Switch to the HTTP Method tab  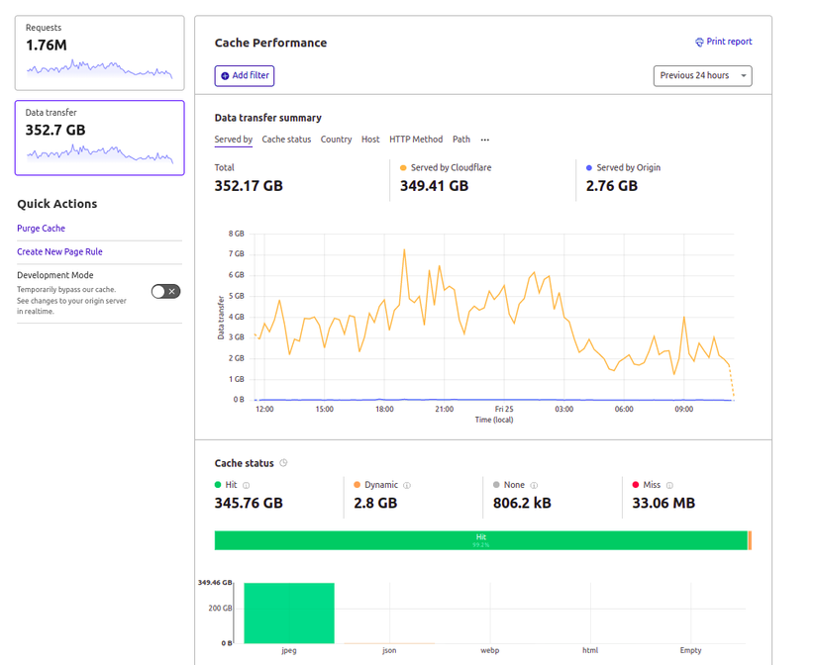pos(416,140)
